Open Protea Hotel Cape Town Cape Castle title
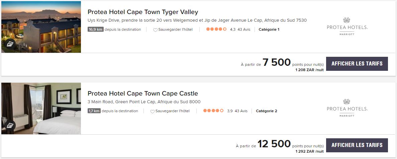The width and height of the screenshot is (397, 159). click(x=143, y=94)
